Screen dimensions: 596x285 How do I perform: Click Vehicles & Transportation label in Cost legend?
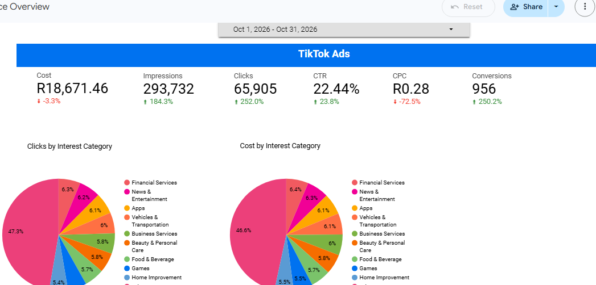pos(378,221)
